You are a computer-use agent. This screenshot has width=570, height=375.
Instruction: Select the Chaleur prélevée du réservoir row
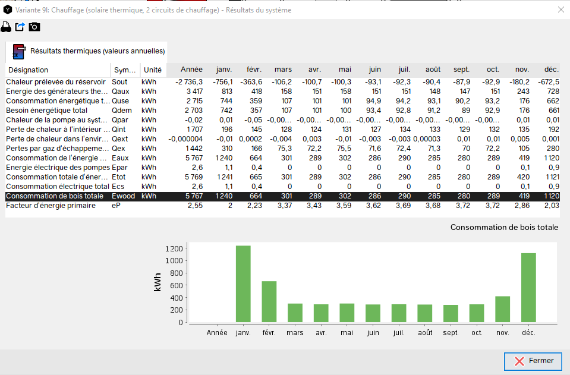click(282, 82)
